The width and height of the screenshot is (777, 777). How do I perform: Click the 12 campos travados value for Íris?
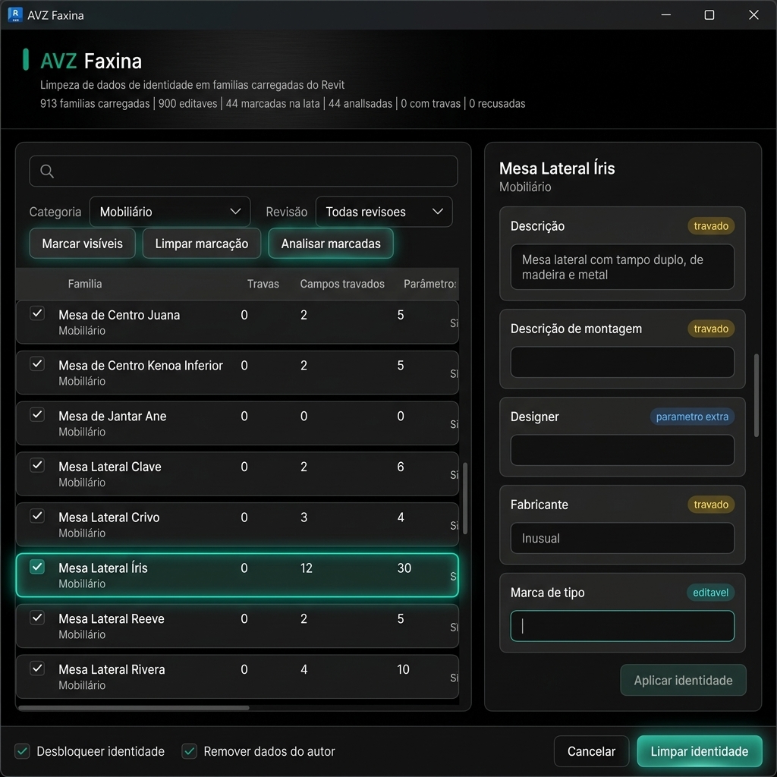(307, 568)
